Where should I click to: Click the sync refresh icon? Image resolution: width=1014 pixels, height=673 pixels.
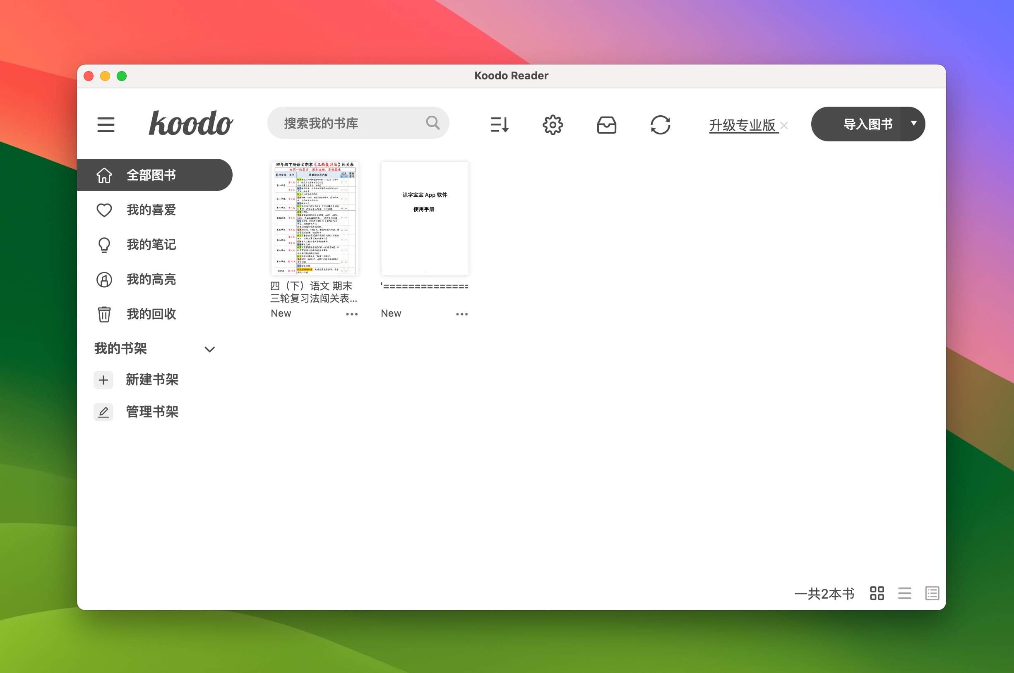coord(661,125)
